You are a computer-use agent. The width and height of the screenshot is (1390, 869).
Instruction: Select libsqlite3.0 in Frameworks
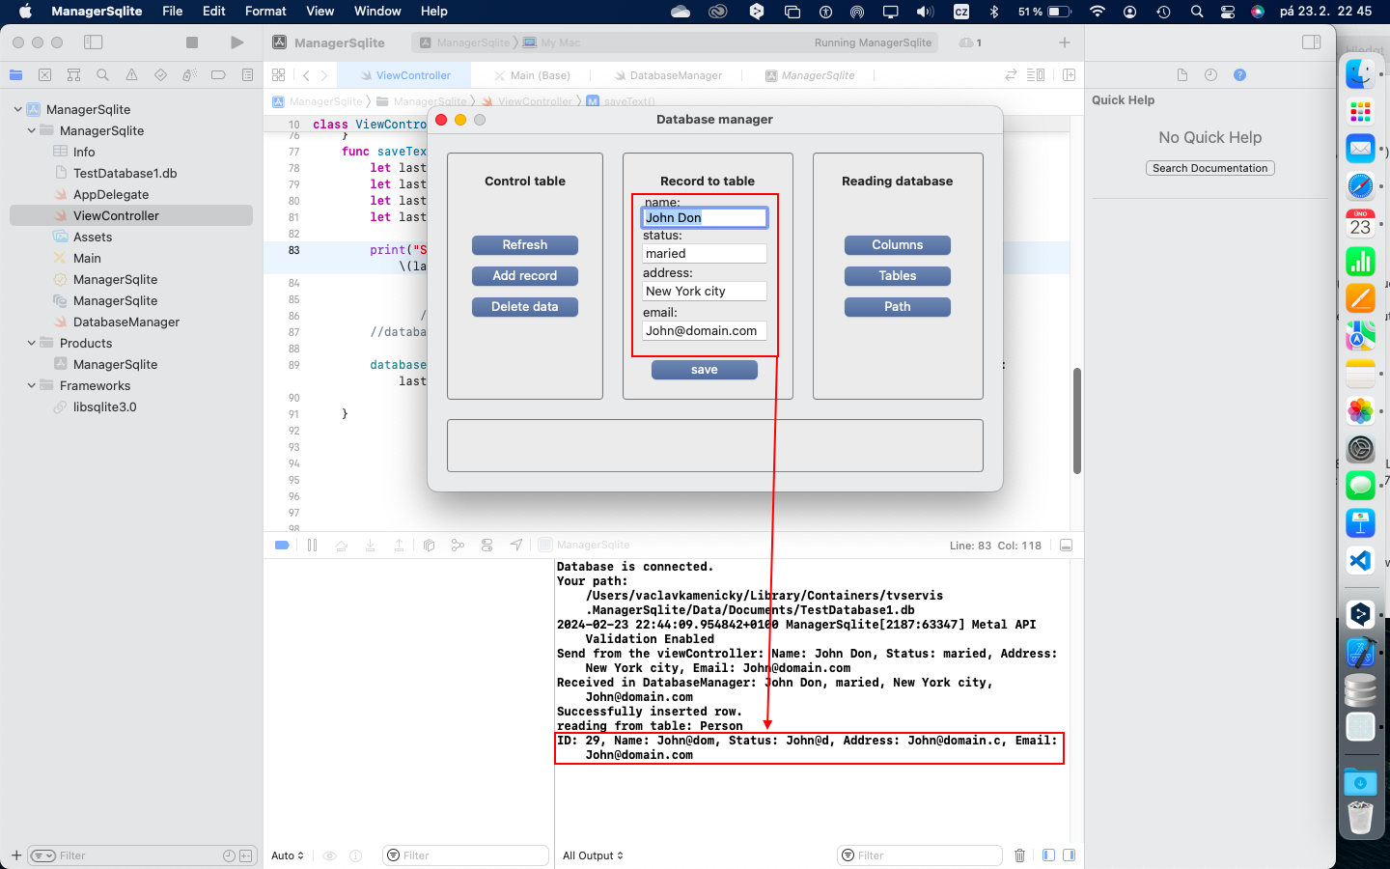tap(104, 406)
